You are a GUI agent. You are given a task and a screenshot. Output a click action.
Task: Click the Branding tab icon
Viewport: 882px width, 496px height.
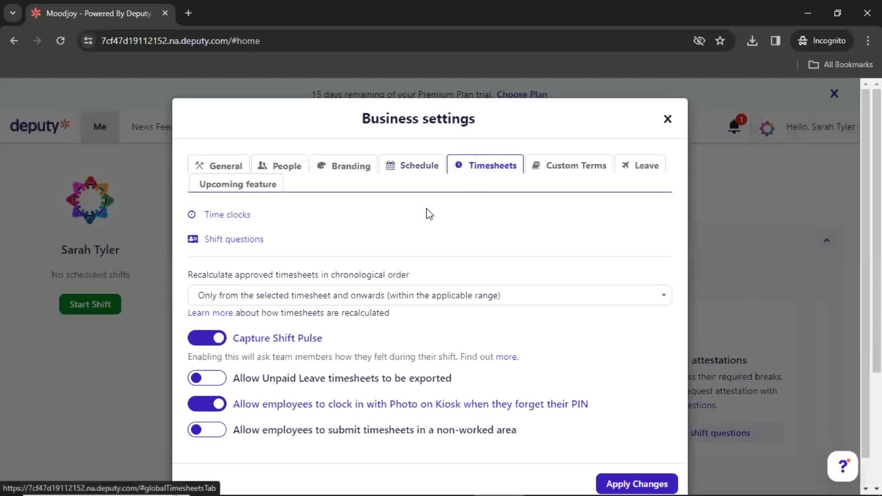321,165
